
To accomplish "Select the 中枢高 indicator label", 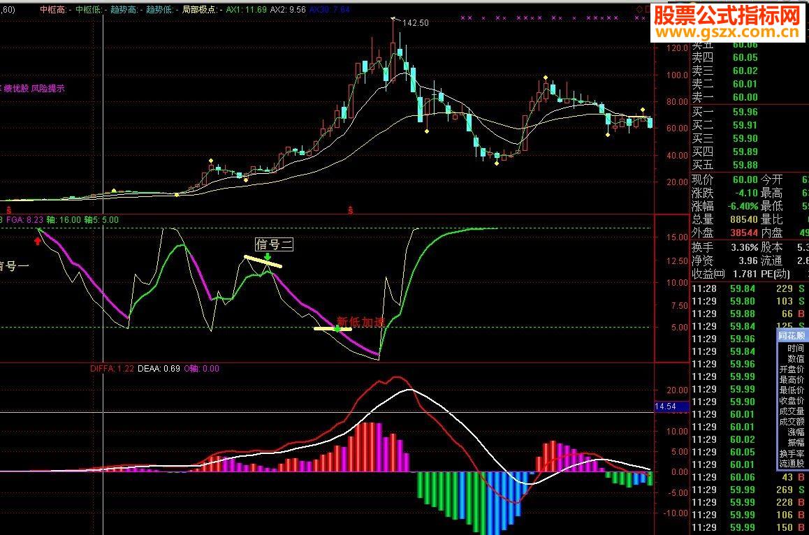I will pyautogui.click(x=55, y=9).
